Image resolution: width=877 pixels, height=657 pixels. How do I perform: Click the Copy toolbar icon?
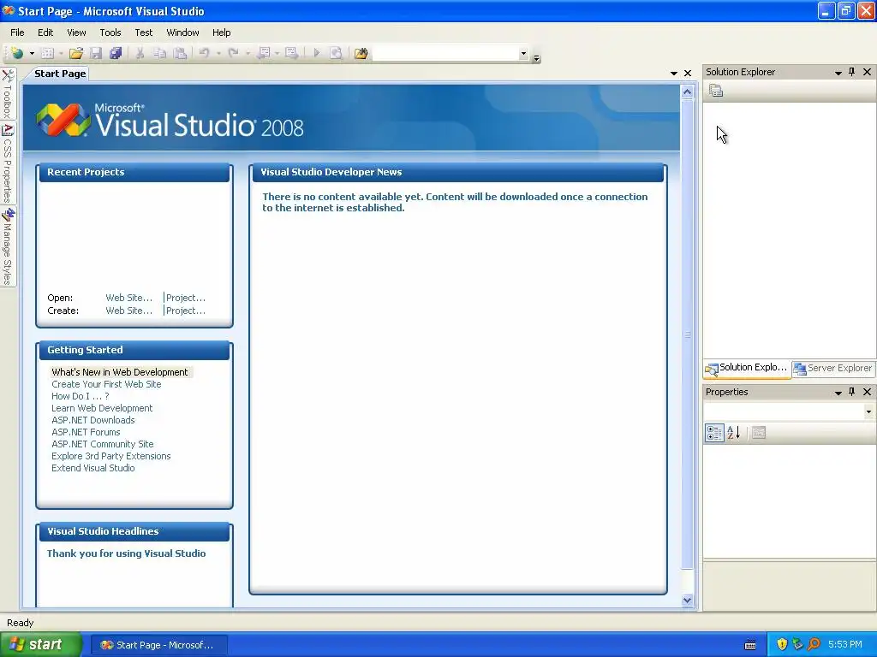160,53
